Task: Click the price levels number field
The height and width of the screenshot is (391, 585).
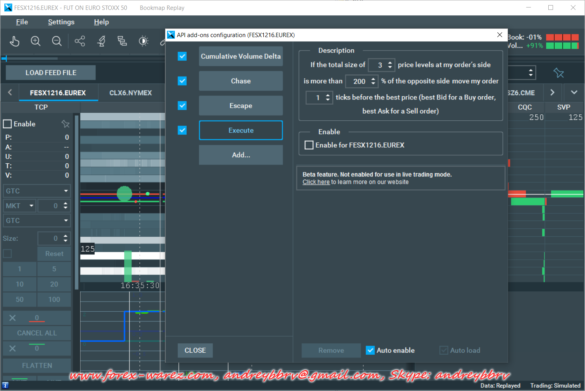Action: (x=378, y=65)
